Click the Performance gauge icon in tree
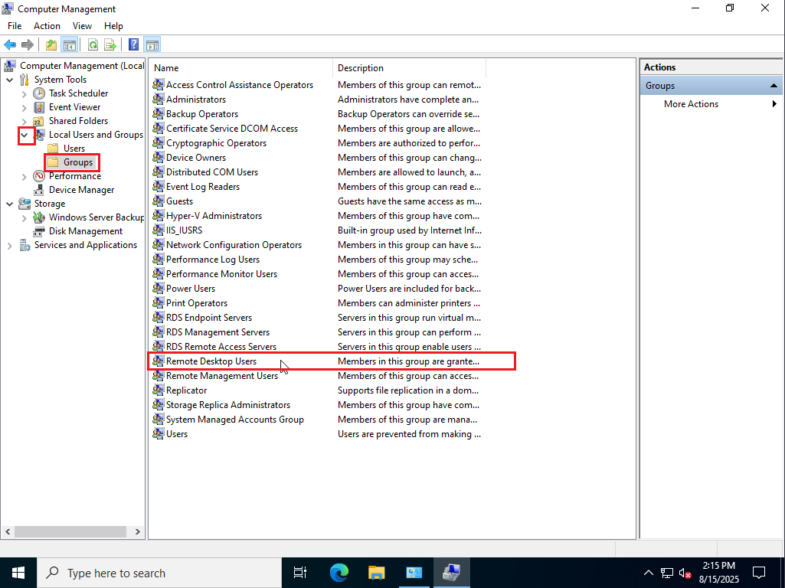Image resolution: width=785 pixels, height=588 pixels. click(39, 176)
